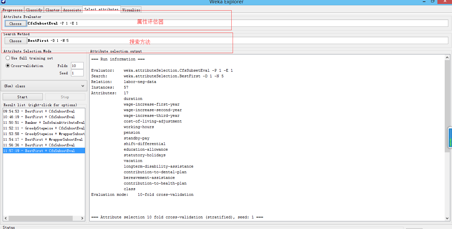This screenshot has height=229, width=452.
Task: Select result 11:56:36 BestFirst + CfsSubsetEval
Action: pyautogui.click(x=44, y=145)
